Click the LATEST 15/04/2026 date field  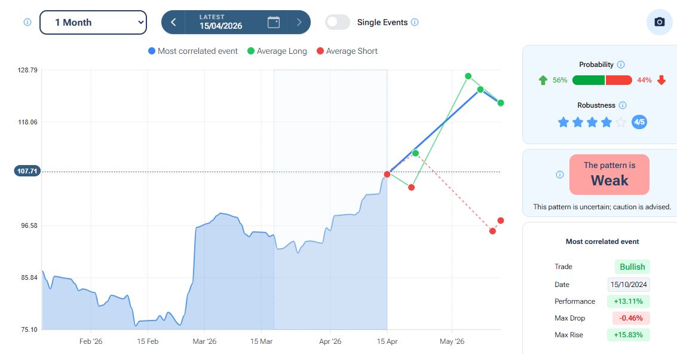[221, 22]
